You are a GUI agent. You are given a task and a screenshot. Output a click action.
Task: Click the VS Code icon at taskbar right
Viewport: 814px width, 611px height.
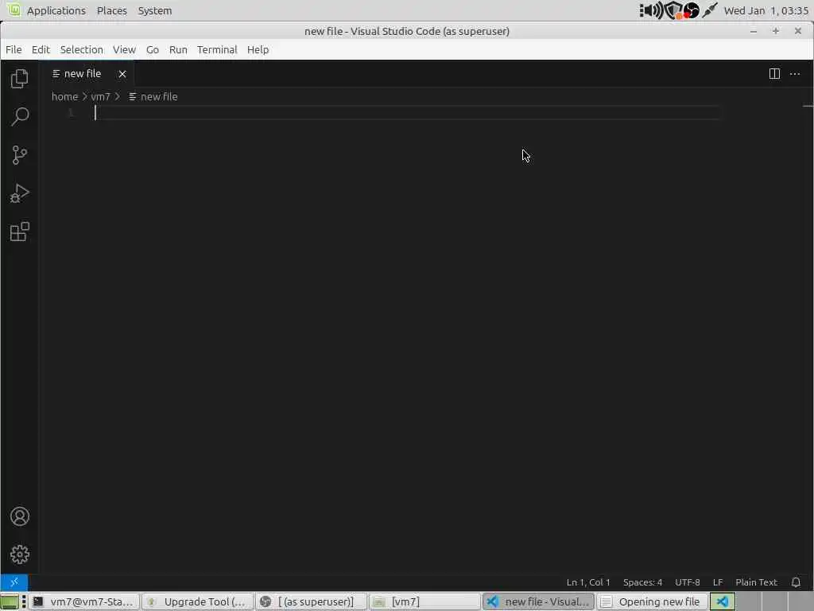pos(722,601)
